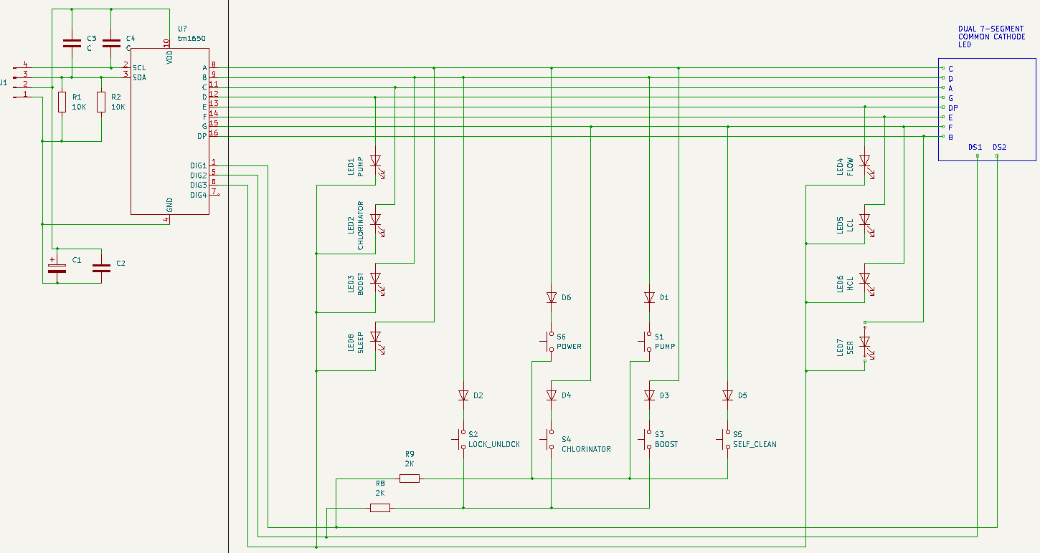Click the SCL pin label on U?
This screenshot has height=553, width=1040.
(139, 67)
